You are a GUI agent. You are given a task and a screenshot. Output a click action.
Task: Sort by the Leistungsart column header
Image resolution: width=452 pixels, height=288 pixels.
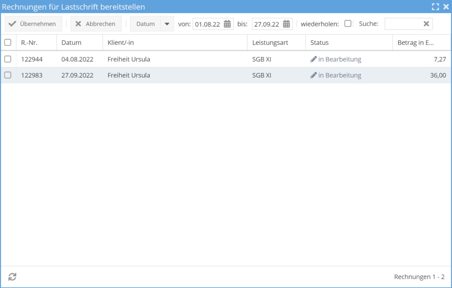point(270,43)
